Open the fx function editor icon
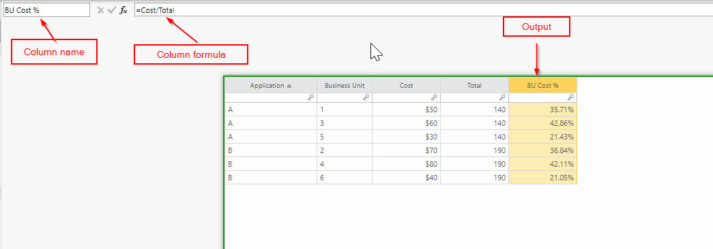This screenshot has width=713, height=249. (123, 10)
